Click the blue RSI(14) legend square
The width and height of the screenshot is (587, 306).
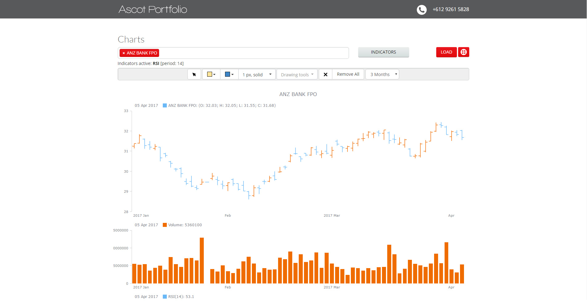165,297
